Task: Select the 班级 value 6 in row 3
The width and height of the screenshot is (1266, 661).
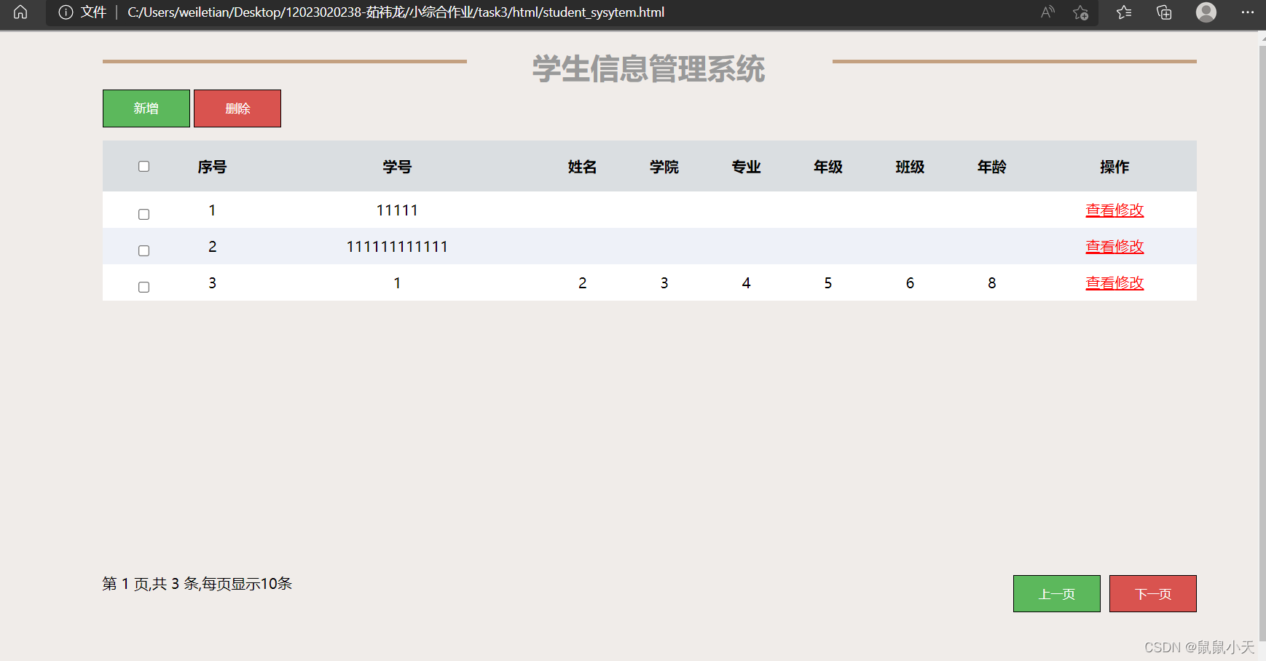Action: tap(910, 283)
